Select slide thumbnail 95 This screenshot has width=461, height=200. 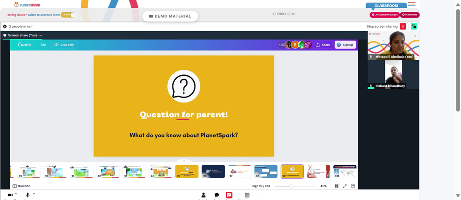187,171
